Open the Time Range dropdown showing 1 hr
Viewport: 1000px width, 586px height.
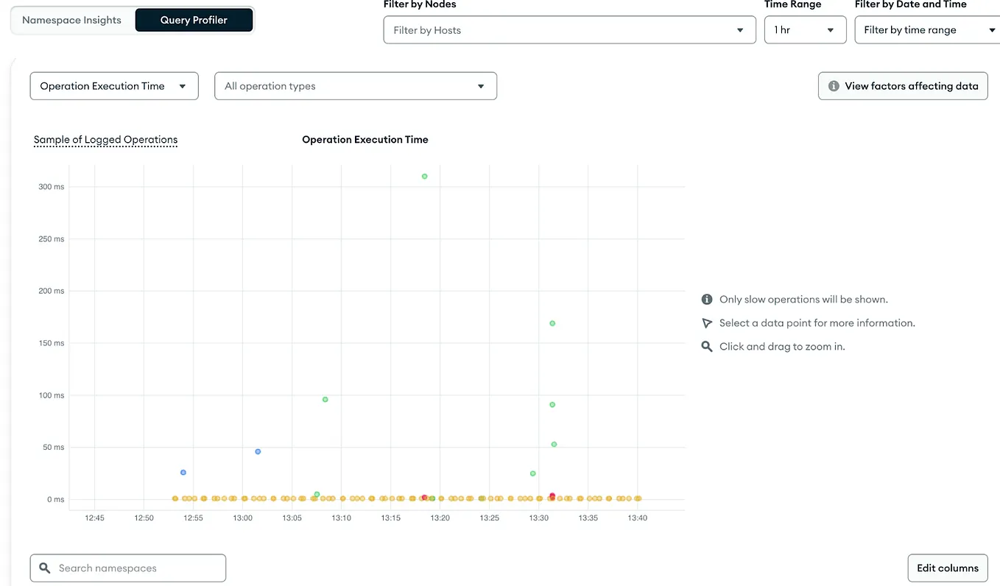point(805,29)
